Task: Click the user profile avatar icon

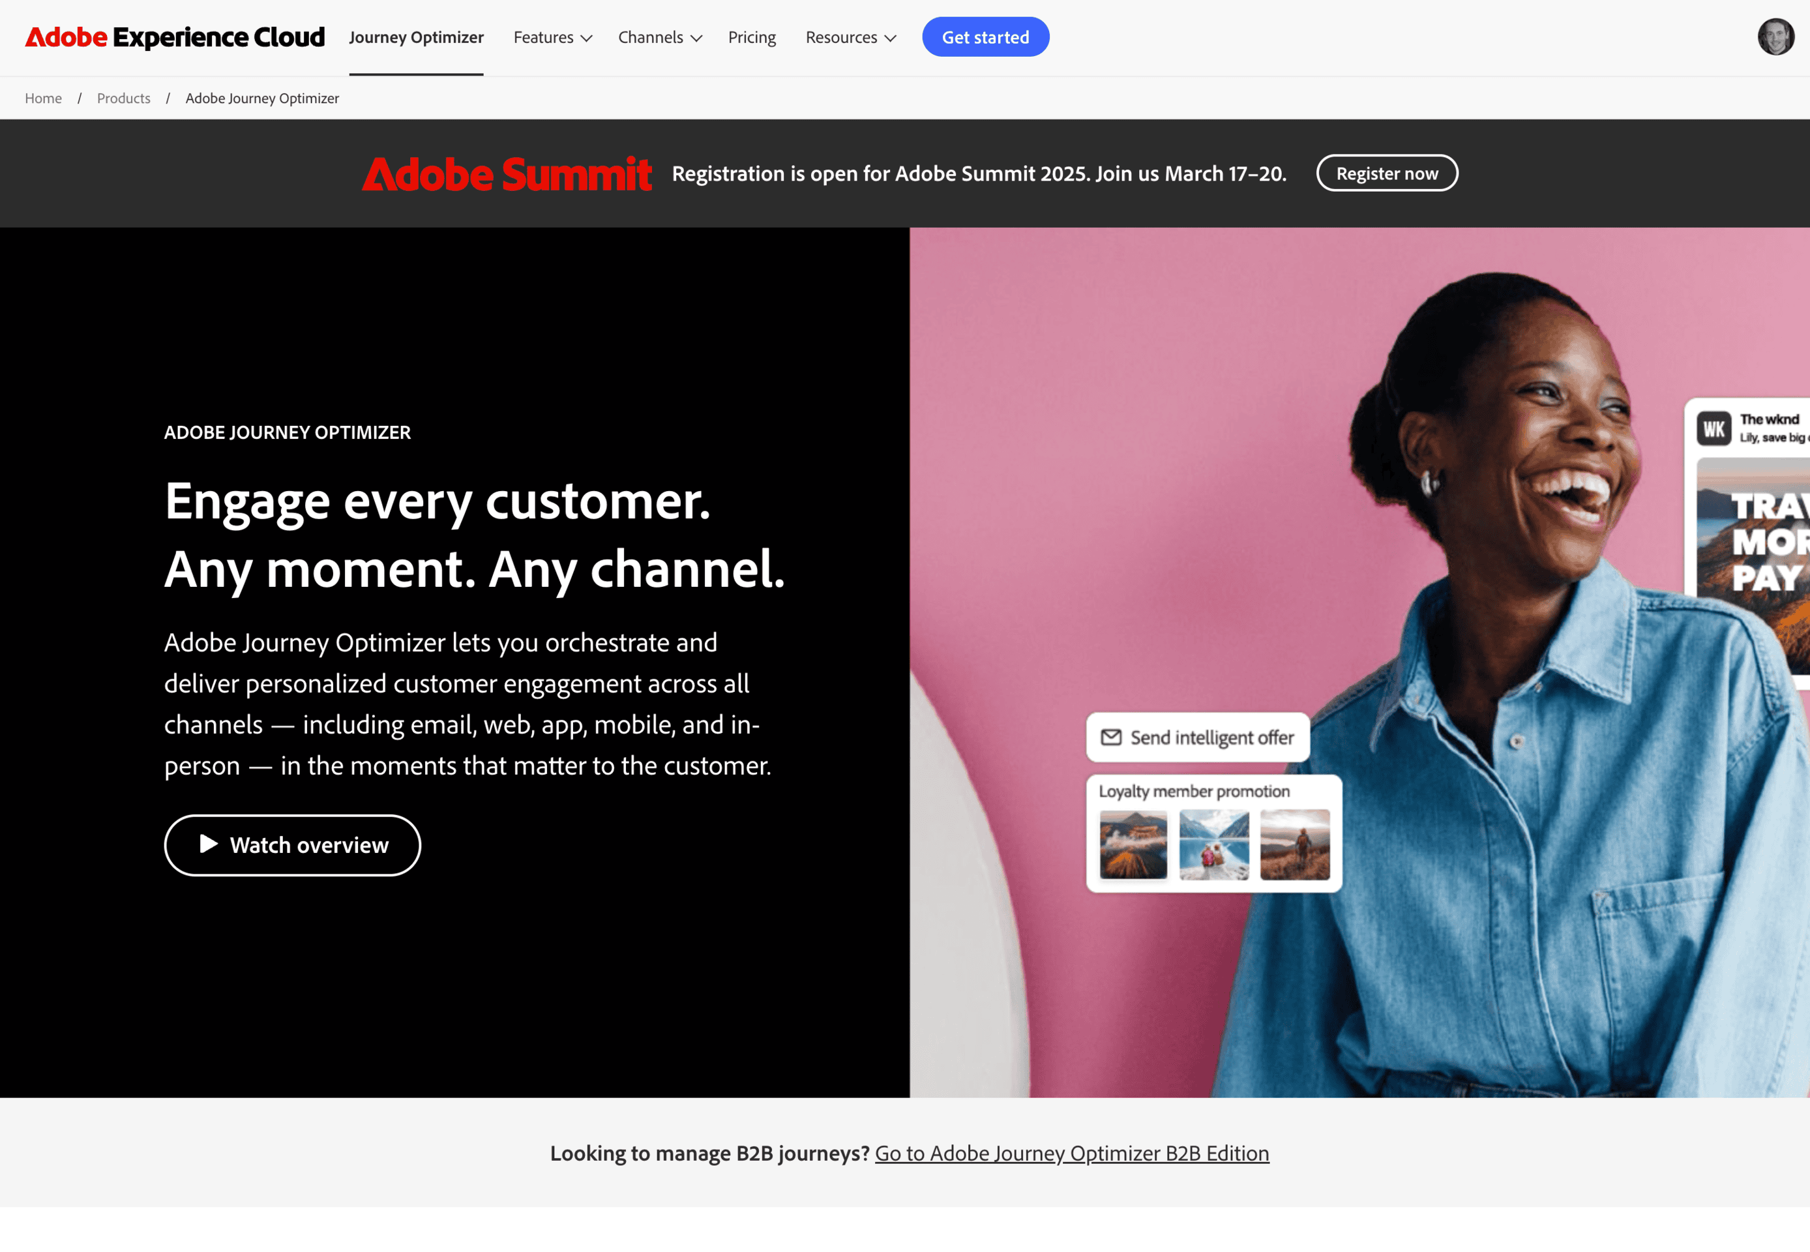Action: coord(1775,37)
